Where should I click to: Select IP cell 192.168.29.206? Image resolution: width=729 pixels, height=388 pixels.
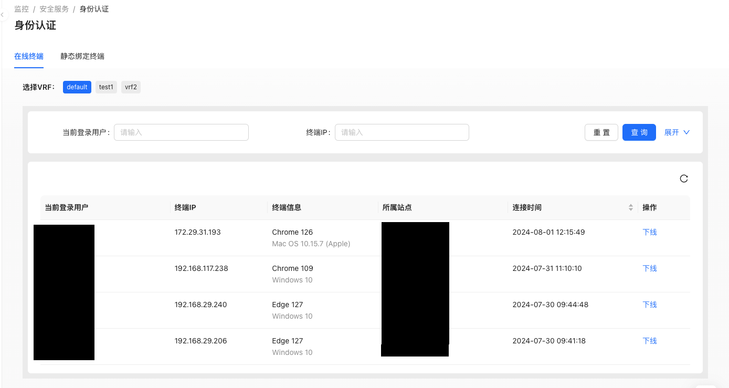point(201,341)
